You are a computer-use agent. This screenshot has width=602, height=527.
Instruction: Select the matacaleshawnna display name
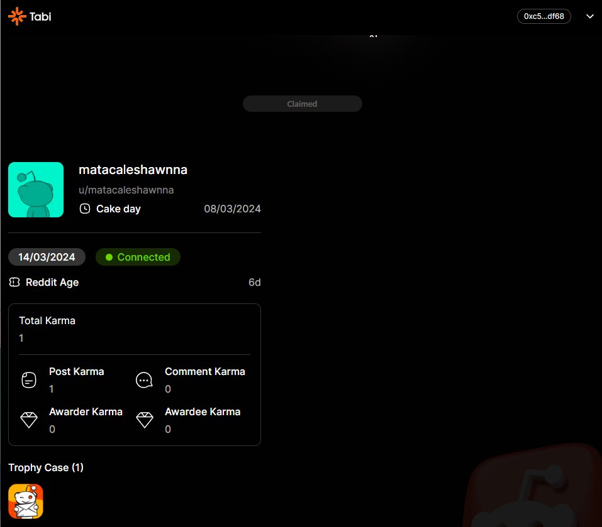(133, 170)
